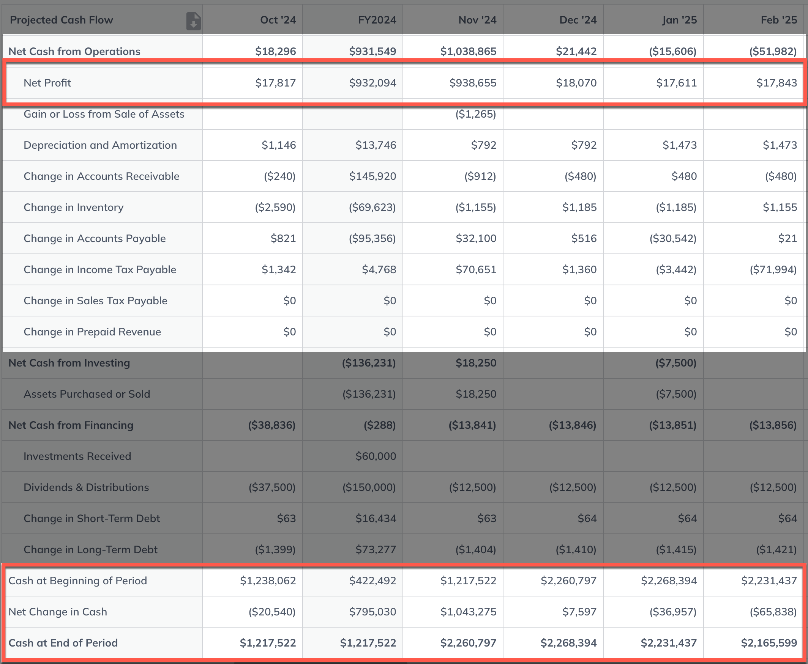Select the Projected Cash Flow header label
This screenshot has height=664, width=808.
61,20
